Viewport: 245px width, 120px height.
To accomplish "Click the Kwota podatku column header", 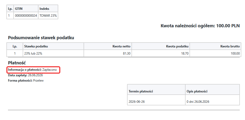I will pos(160,46).
